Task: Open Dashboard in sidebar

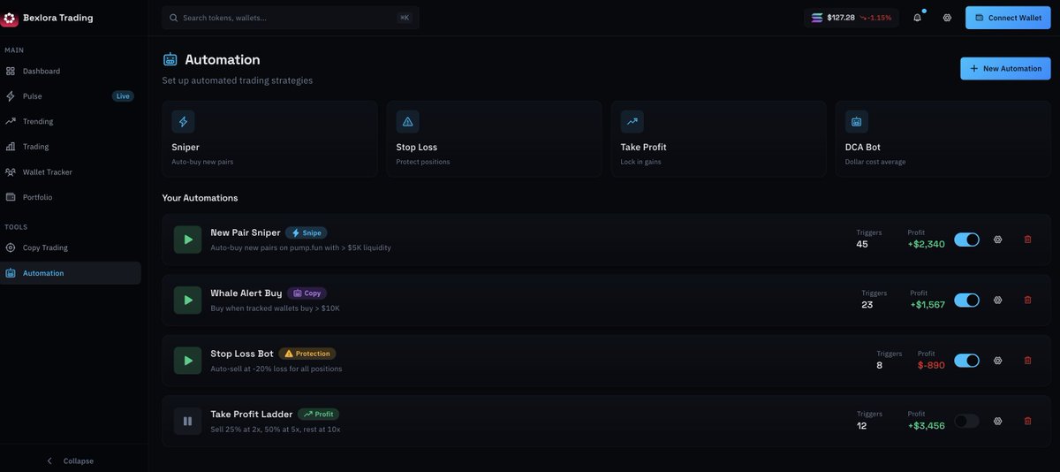Action: [71, 71]
